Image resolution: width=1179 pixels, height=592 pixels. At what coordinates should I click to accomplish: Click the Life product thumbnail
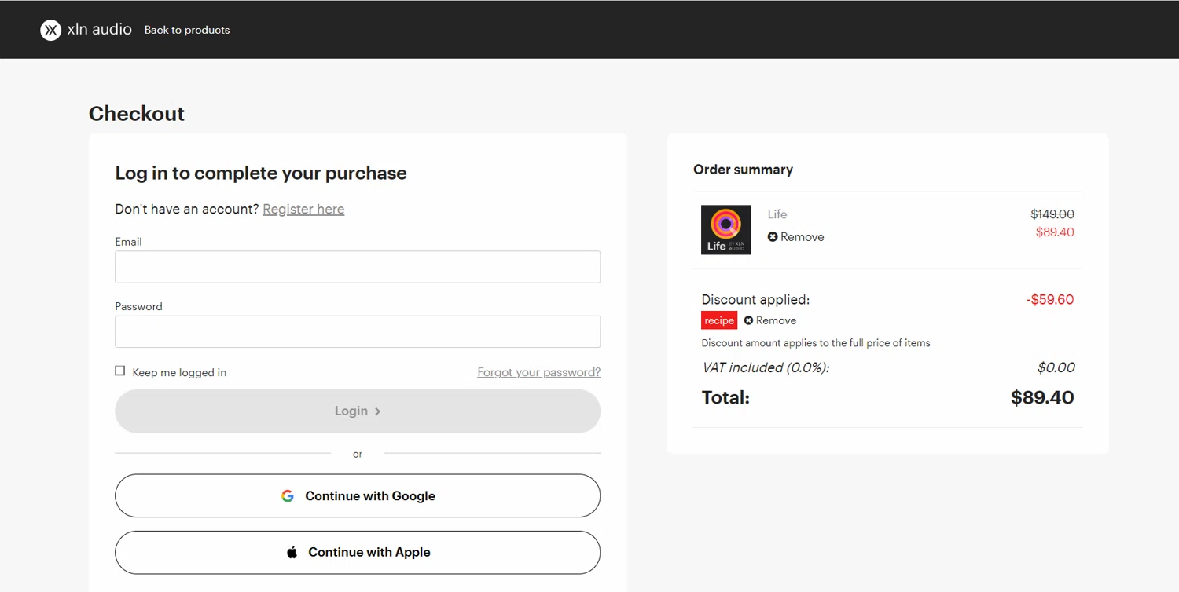click(725, 230)
